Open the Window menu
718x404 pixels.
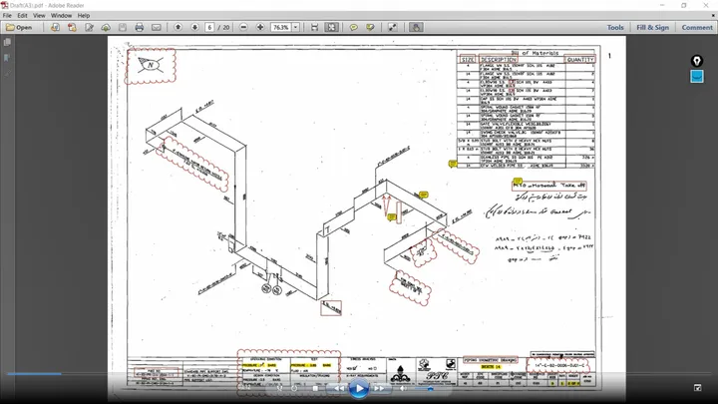click(61, 16)
